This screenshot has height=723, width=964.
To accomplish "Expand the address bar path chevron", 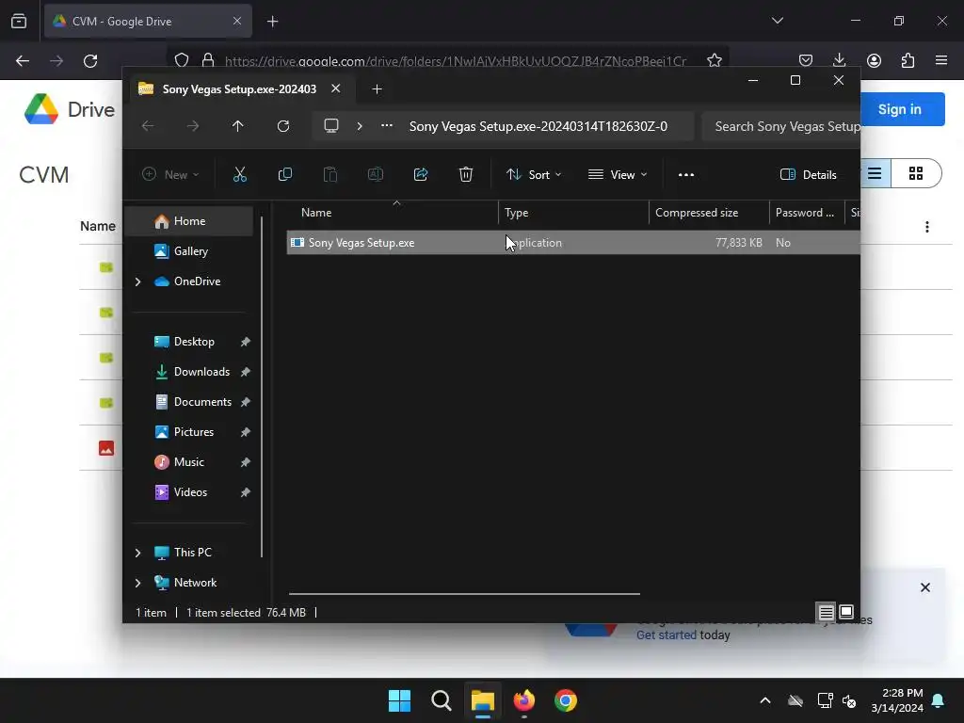I will tap(360, 126).
